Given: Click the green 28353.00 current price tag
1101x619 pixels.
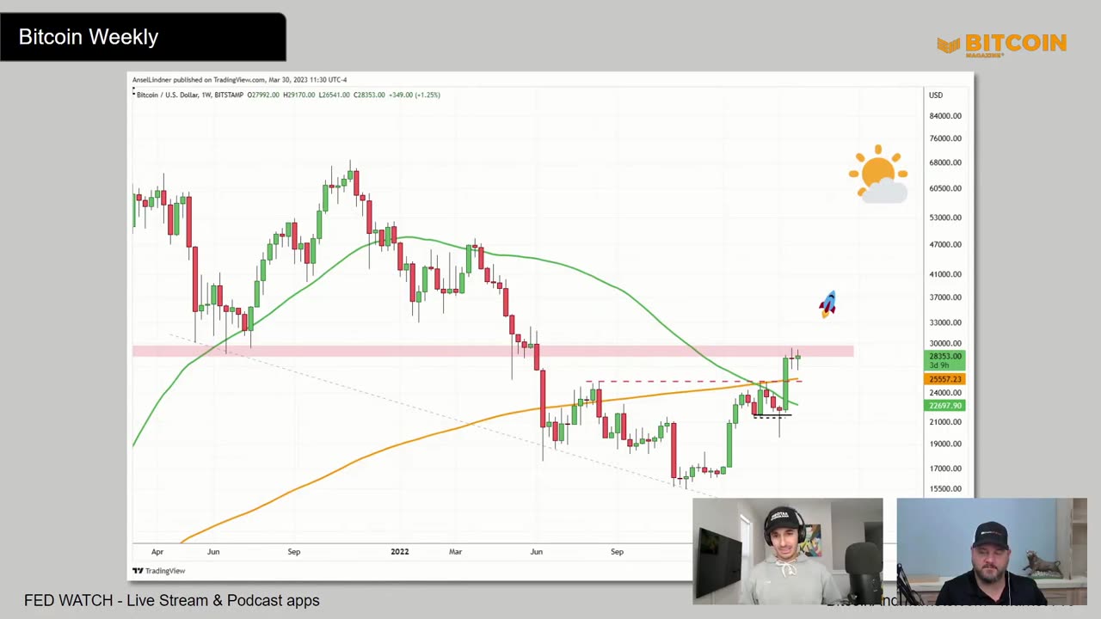Looking at the screenshot, I should [x=945, y=360].
